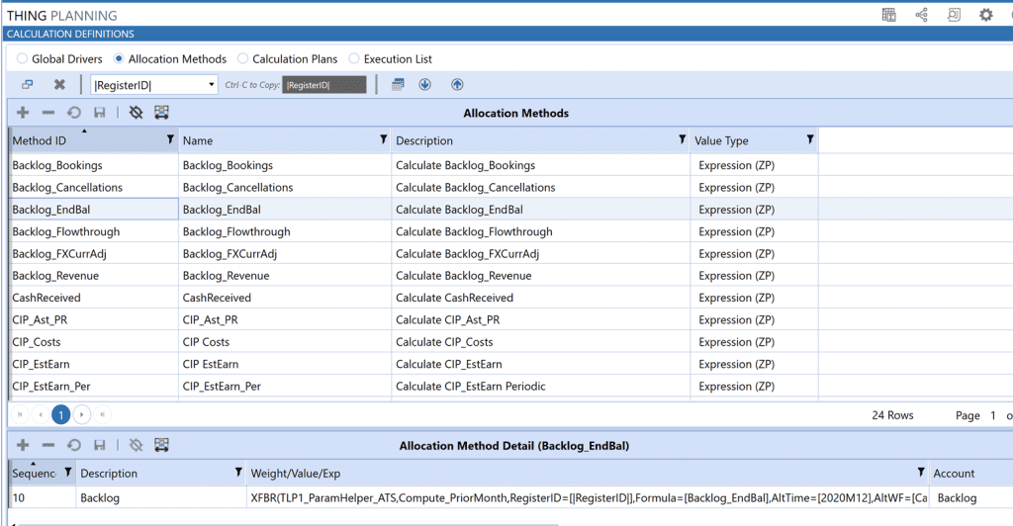Image resolution: width=1013 pixels, height=526 pixels.
Task: Save changes in Allocation Method Detail
Action: (x=100, y=445)
